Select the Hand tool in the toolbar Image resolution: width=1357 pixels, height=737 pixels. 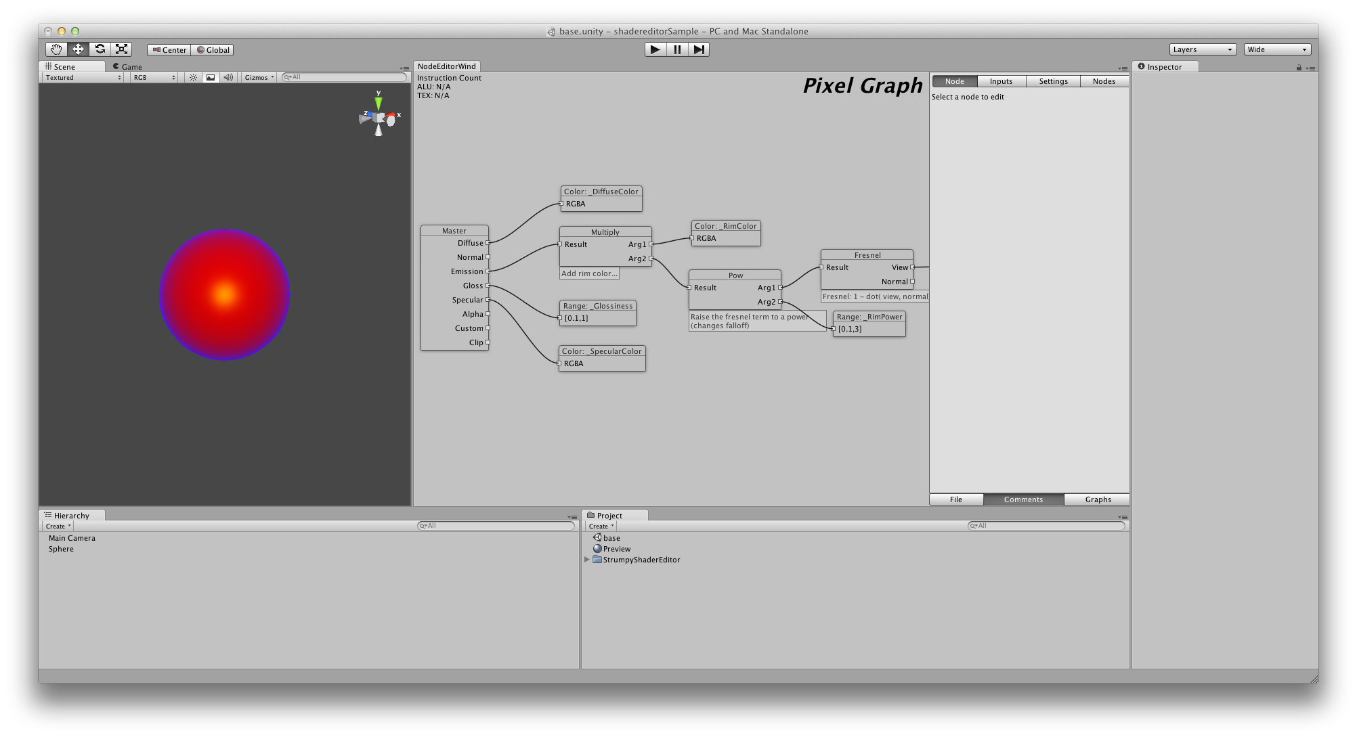(x=56, y=49)
